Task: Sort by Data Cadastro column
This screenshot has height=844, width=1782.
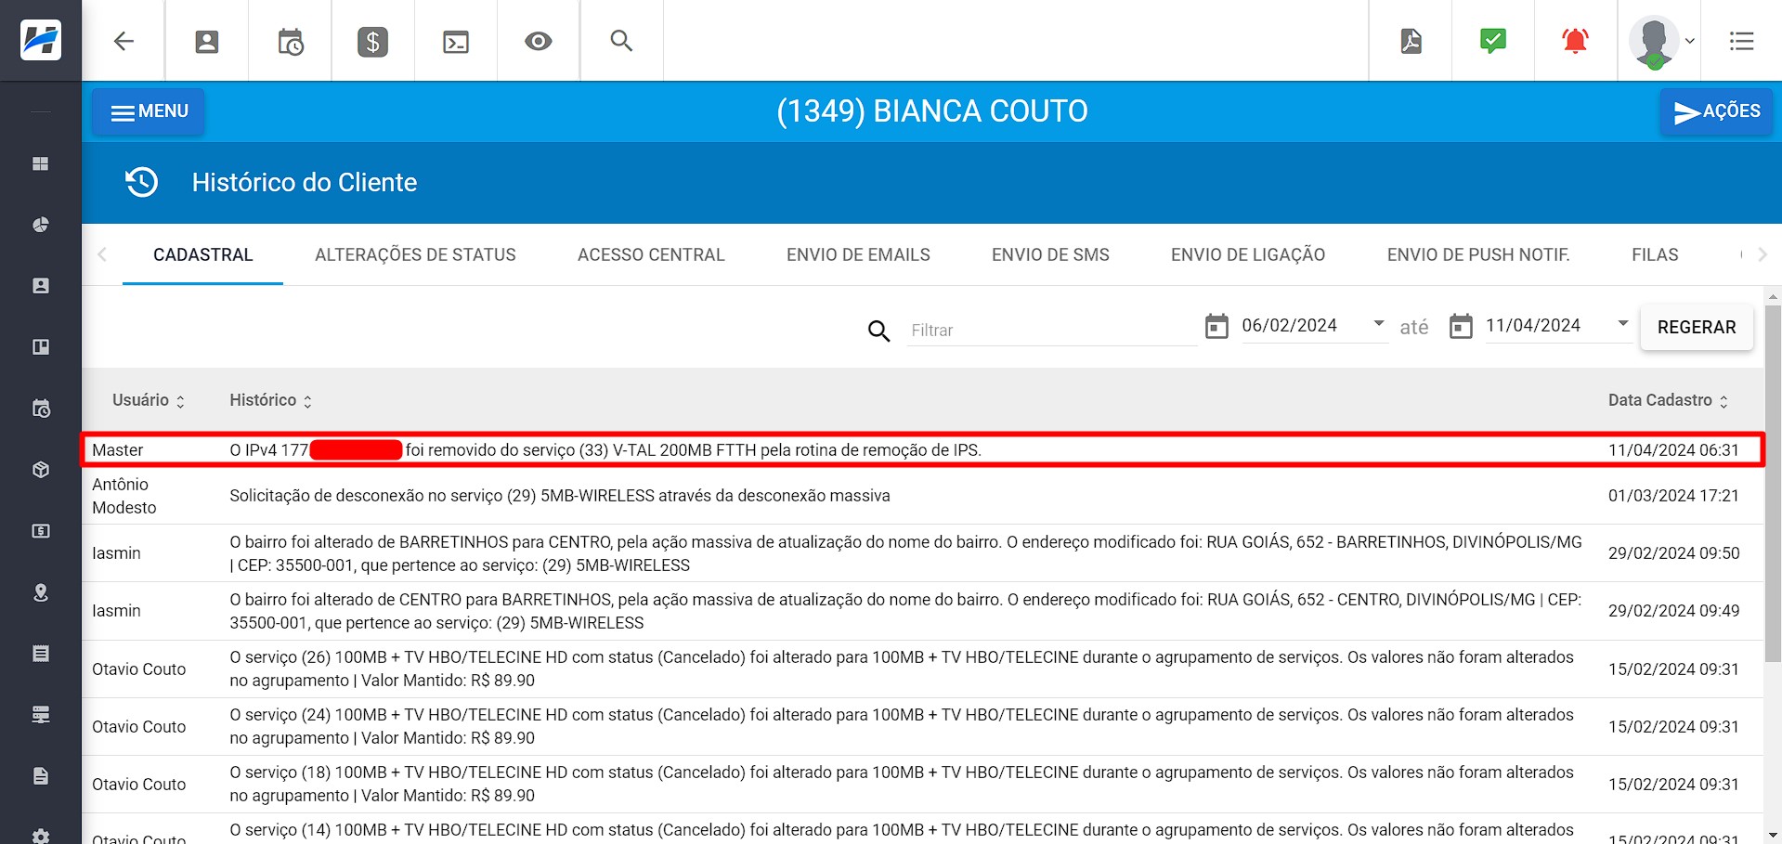Action: click(x=1668, y=400)
